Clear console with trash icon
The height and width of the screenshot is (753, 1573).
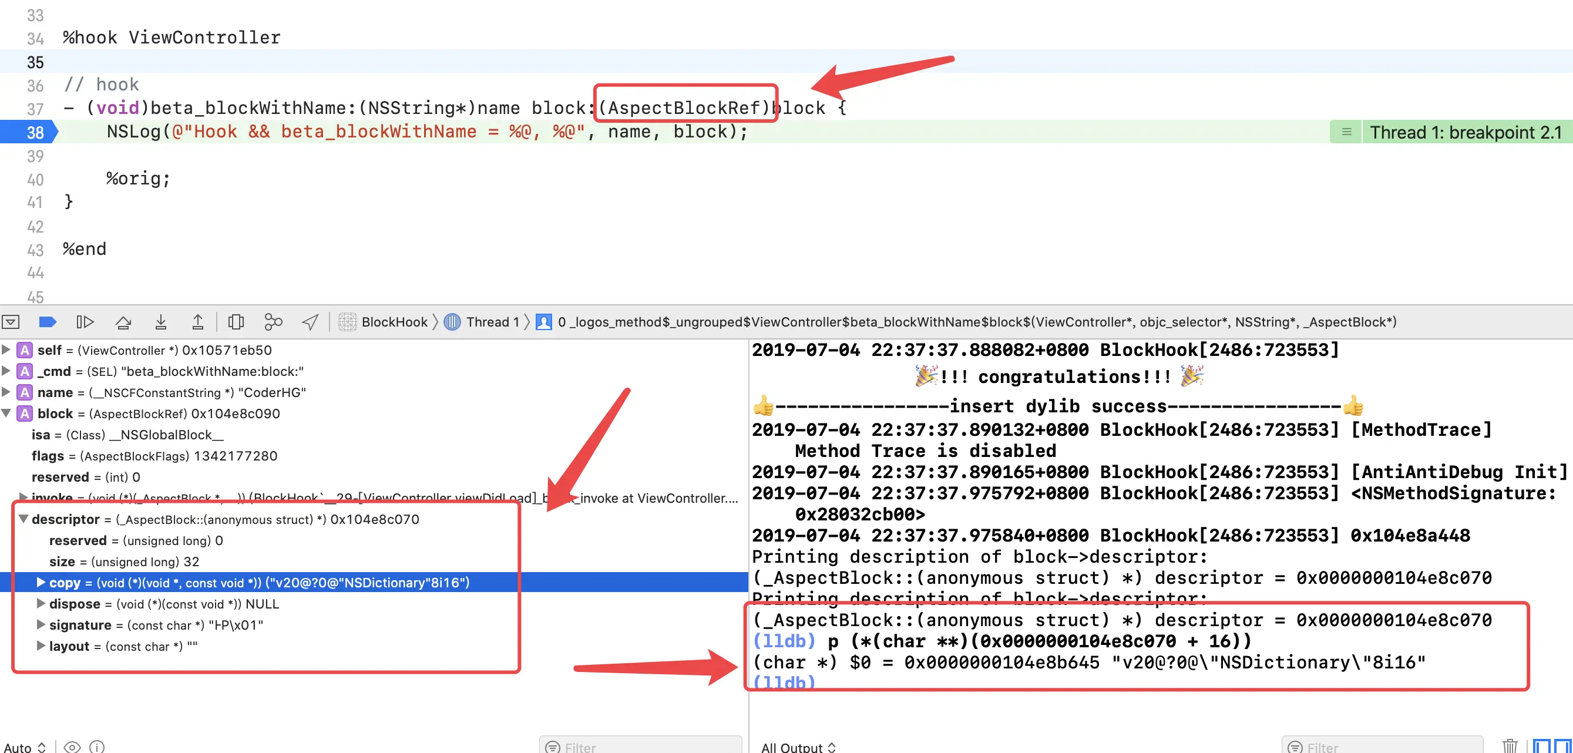click(1510, 746)
